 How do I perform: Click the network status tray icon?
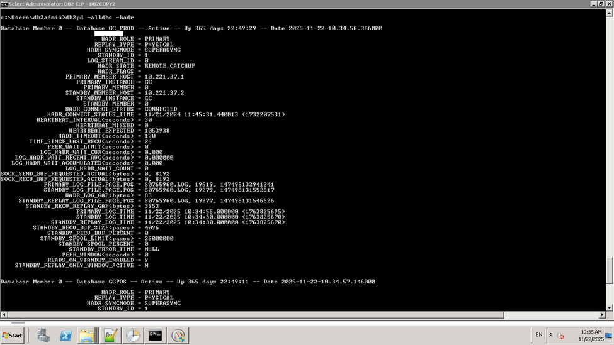pyautogui.click(x=560, y=336)
